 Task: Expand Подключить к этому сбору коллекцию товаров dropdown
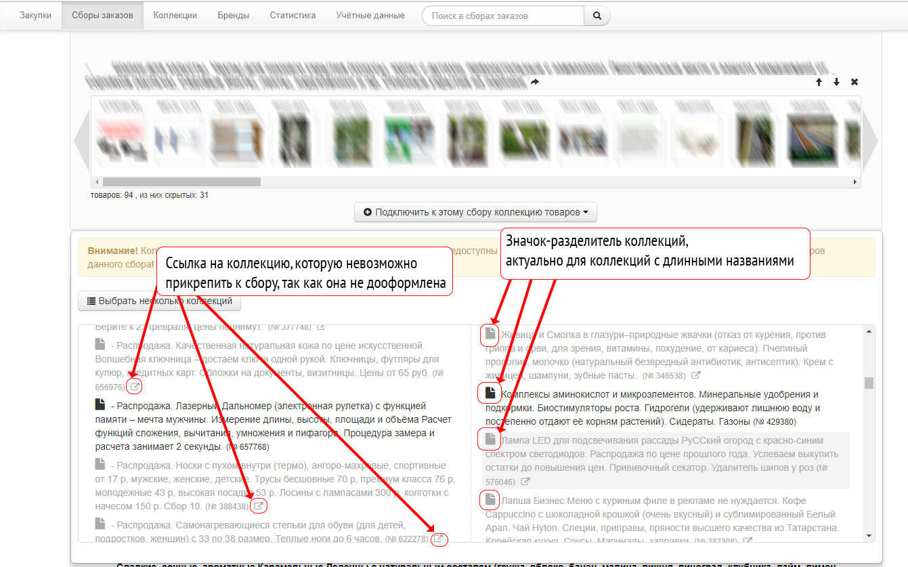pyautogui.click(x=475, y=212)
